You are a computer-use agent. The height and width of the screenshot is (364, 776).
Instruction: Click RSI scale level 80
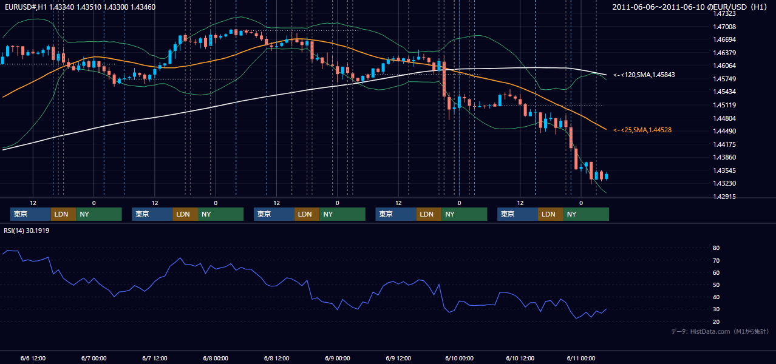716,248
